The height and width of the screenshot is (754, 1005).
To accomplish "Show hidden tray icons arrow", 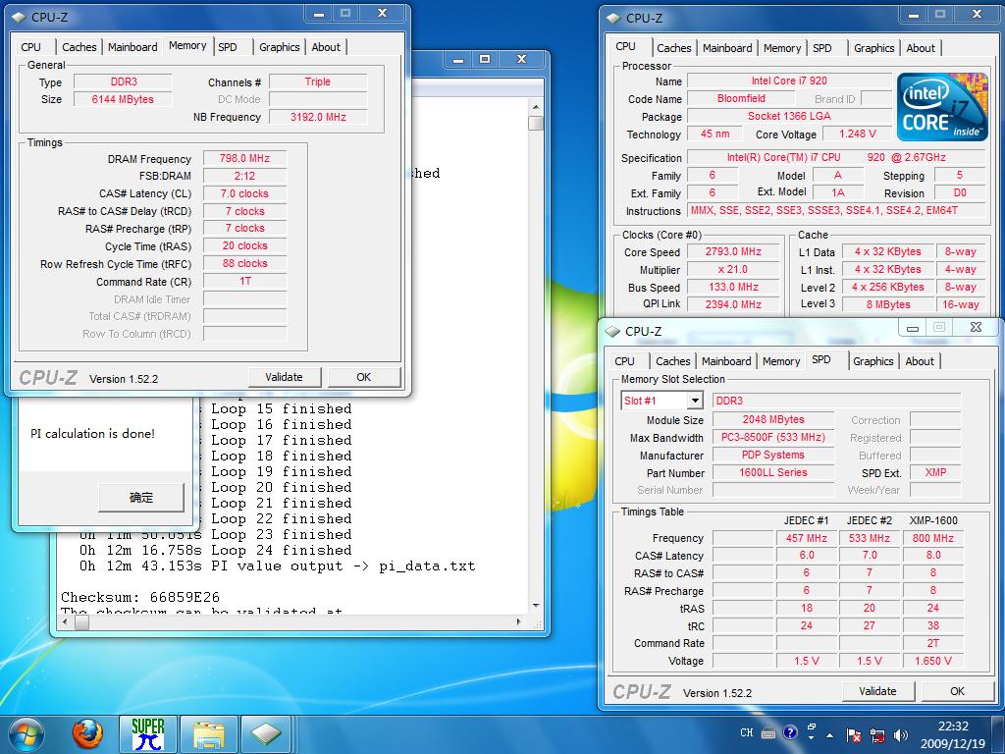I will pos(830,735).
